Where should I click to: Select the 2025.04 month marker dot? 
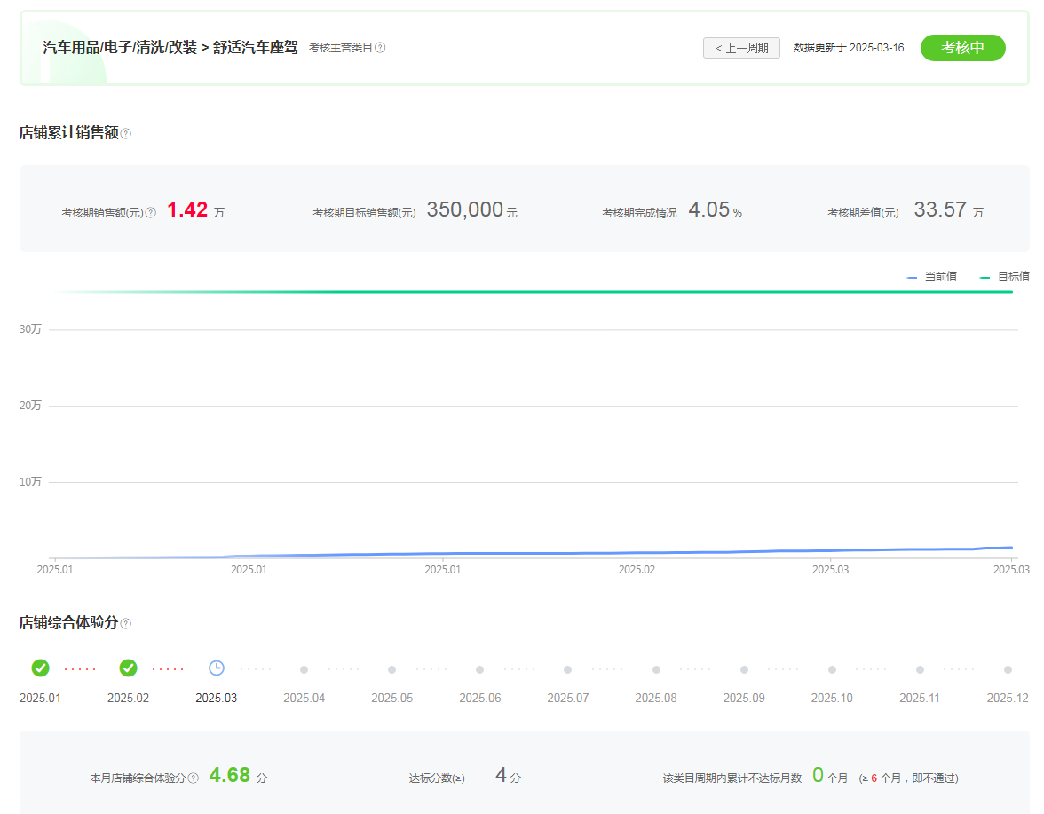[x=304, y=670]
